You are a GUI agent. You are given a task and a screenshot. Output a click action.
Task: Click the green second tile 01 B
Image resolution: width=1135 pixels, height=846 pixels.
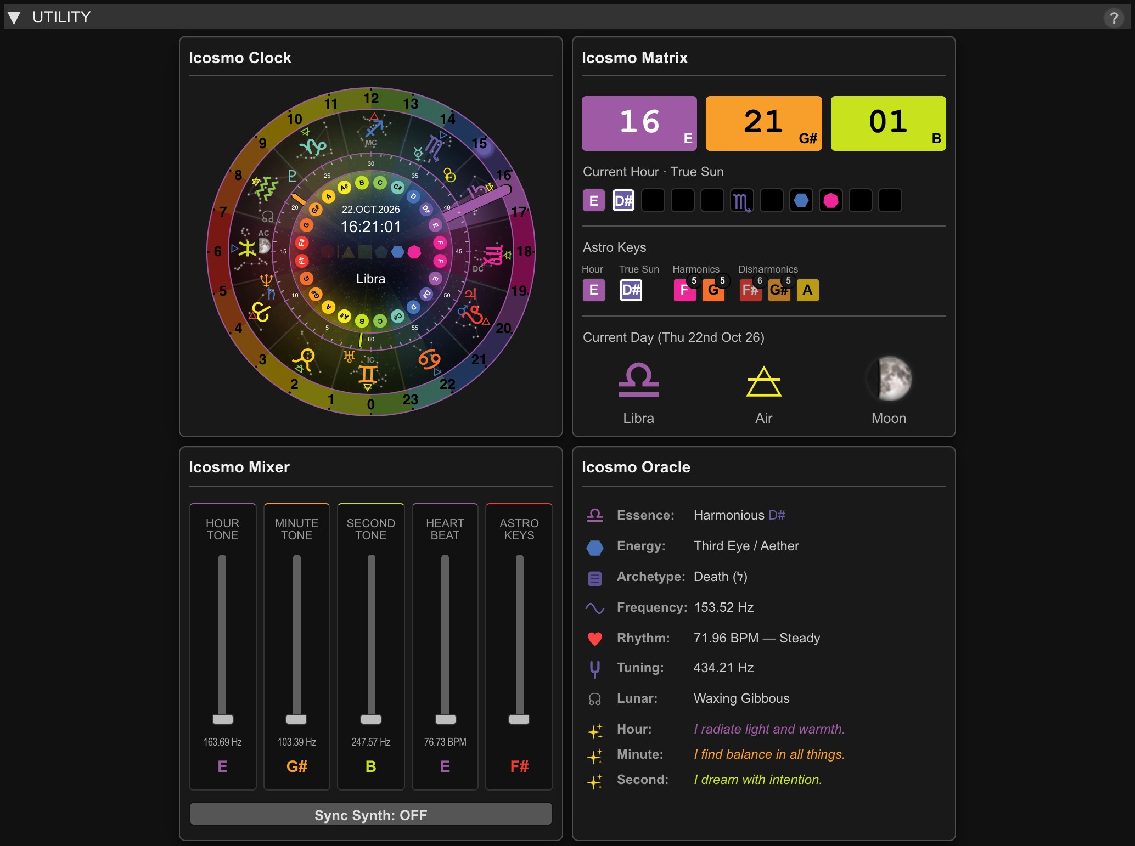[x=889, y=123]
